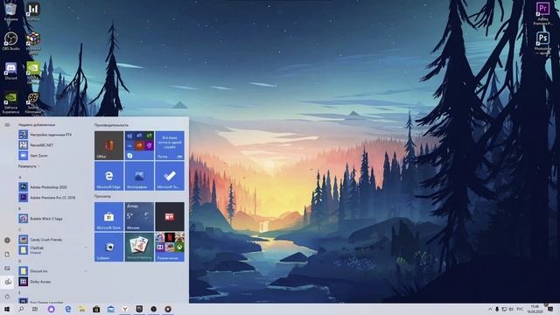Viewport: 560px width, 315px height.
Task: Open File Explorer from the taskbar
Action: pyautogui.click(x=82, y=309)
